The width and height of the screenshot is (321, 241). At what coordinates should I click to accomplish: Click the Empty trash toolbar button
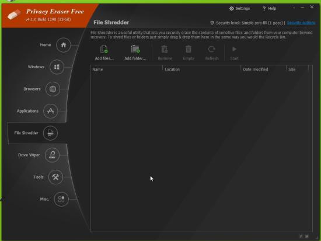click(189, 53)
